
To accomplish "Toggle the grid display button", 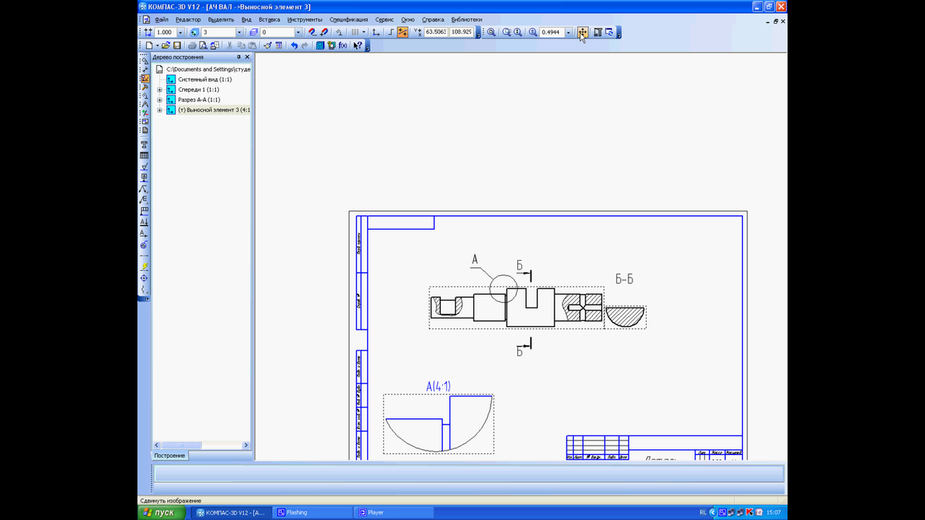I will coord(355,32).
